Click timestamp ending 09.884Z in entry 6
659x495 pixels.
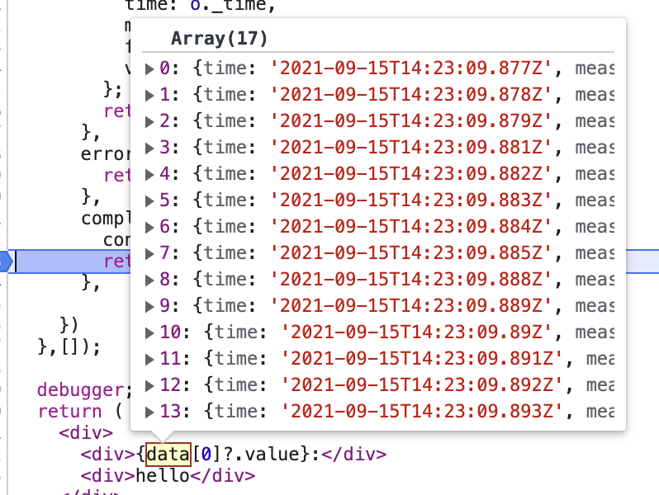click(x=411, y=227)
